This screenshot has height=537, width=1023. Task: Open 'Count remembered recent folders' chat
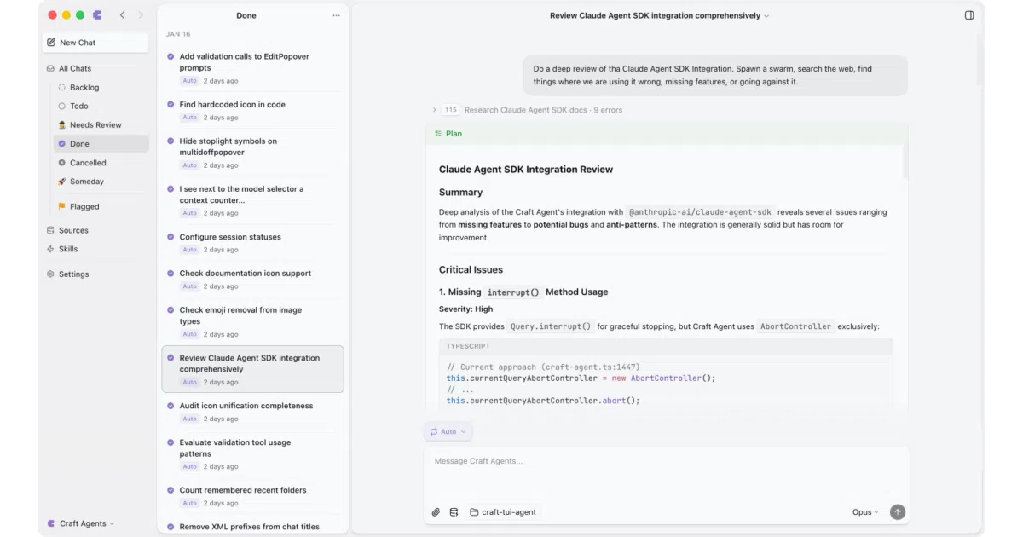click(252, 496)
